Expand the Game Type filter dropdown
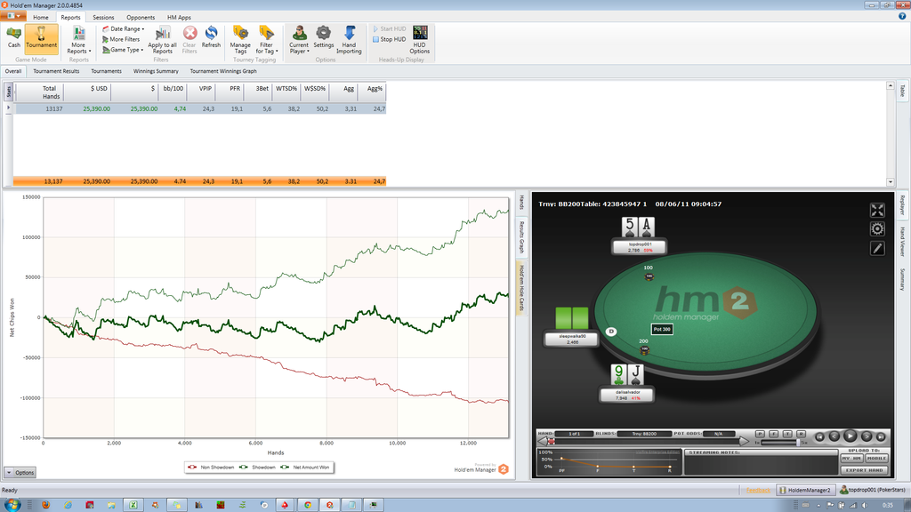911x512 pixels. coord(123,50)
